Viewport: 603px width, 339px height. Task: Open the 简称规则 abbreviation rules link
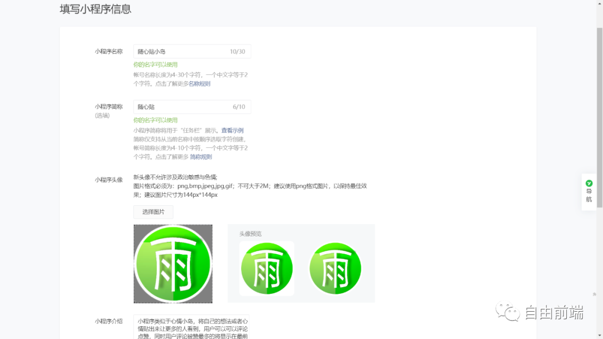pos(200,157)
